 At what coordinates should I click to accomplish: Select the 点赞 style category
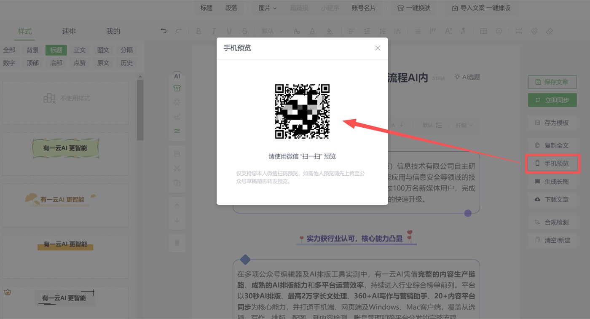80,63
